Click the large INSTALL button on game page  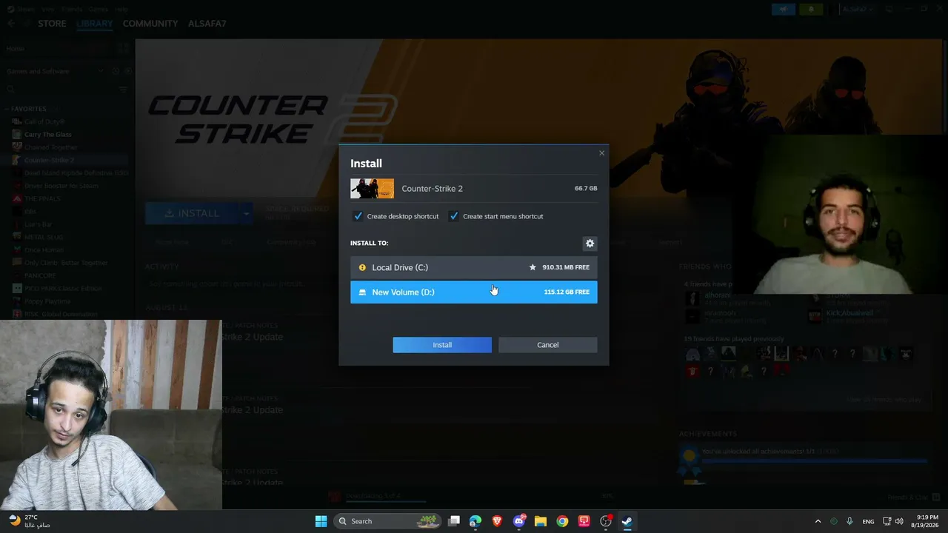click(x=193, y=213)
